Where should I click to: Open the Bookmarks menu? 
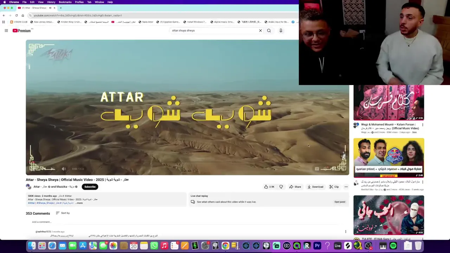(65, 2)
